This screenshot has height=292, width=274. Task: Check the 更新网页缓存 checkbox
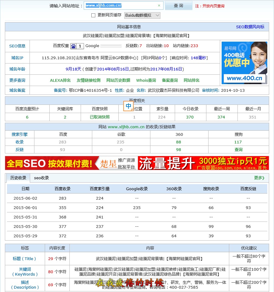[x=93, y=15]
